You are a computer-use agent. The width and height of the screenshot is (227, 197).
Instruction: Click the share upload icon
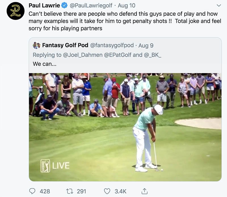pyautogui.click(x=144, y=191)
